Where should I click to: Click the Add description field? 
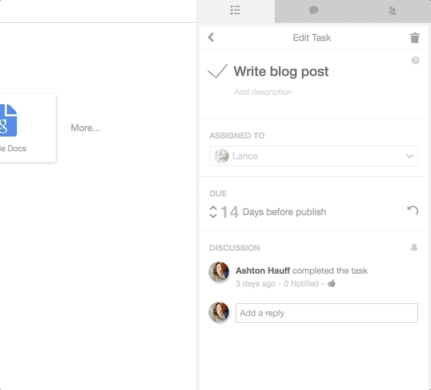(x=263, y=92)
